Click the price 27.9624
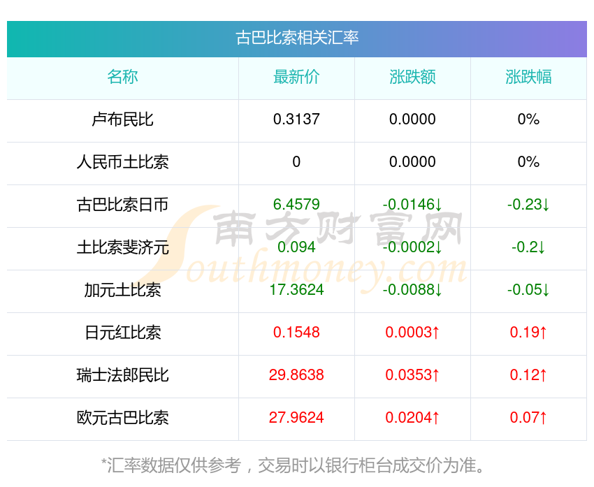594x487 pixels. click(x=296, y=418)
